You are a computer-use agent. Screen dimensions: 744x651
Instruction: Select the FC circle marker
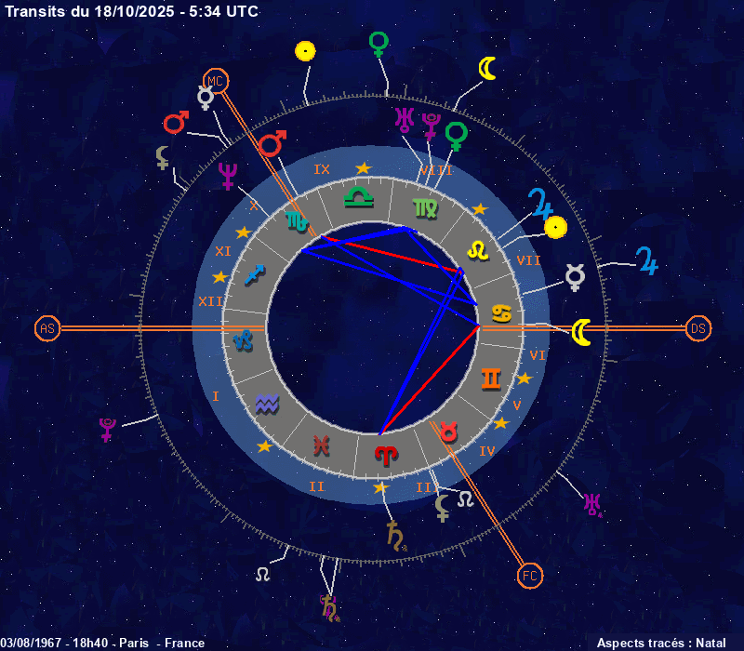[x=529, y=576]
